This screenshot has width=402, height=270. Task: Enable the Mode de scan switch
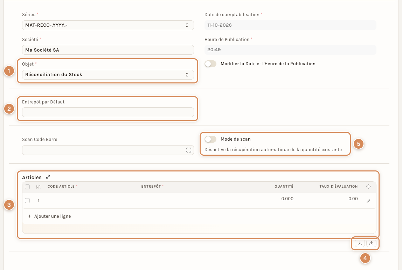pyautogui.click(x=210, y=139)
